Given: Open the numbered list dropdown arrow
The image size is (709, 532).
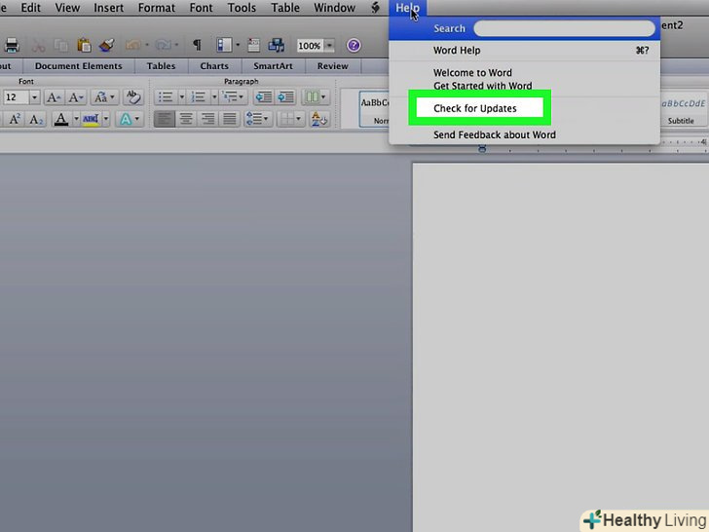Looking at the screenshot, I should click(x=214, y=96).
